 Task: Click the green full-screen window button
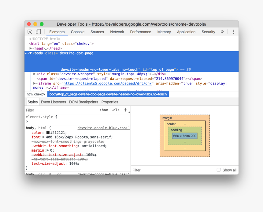pyautogui.click(x=42, y=24)
